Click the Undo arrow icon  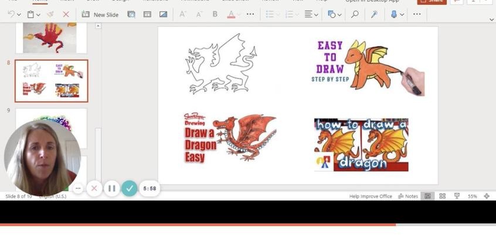click(11, 14)
